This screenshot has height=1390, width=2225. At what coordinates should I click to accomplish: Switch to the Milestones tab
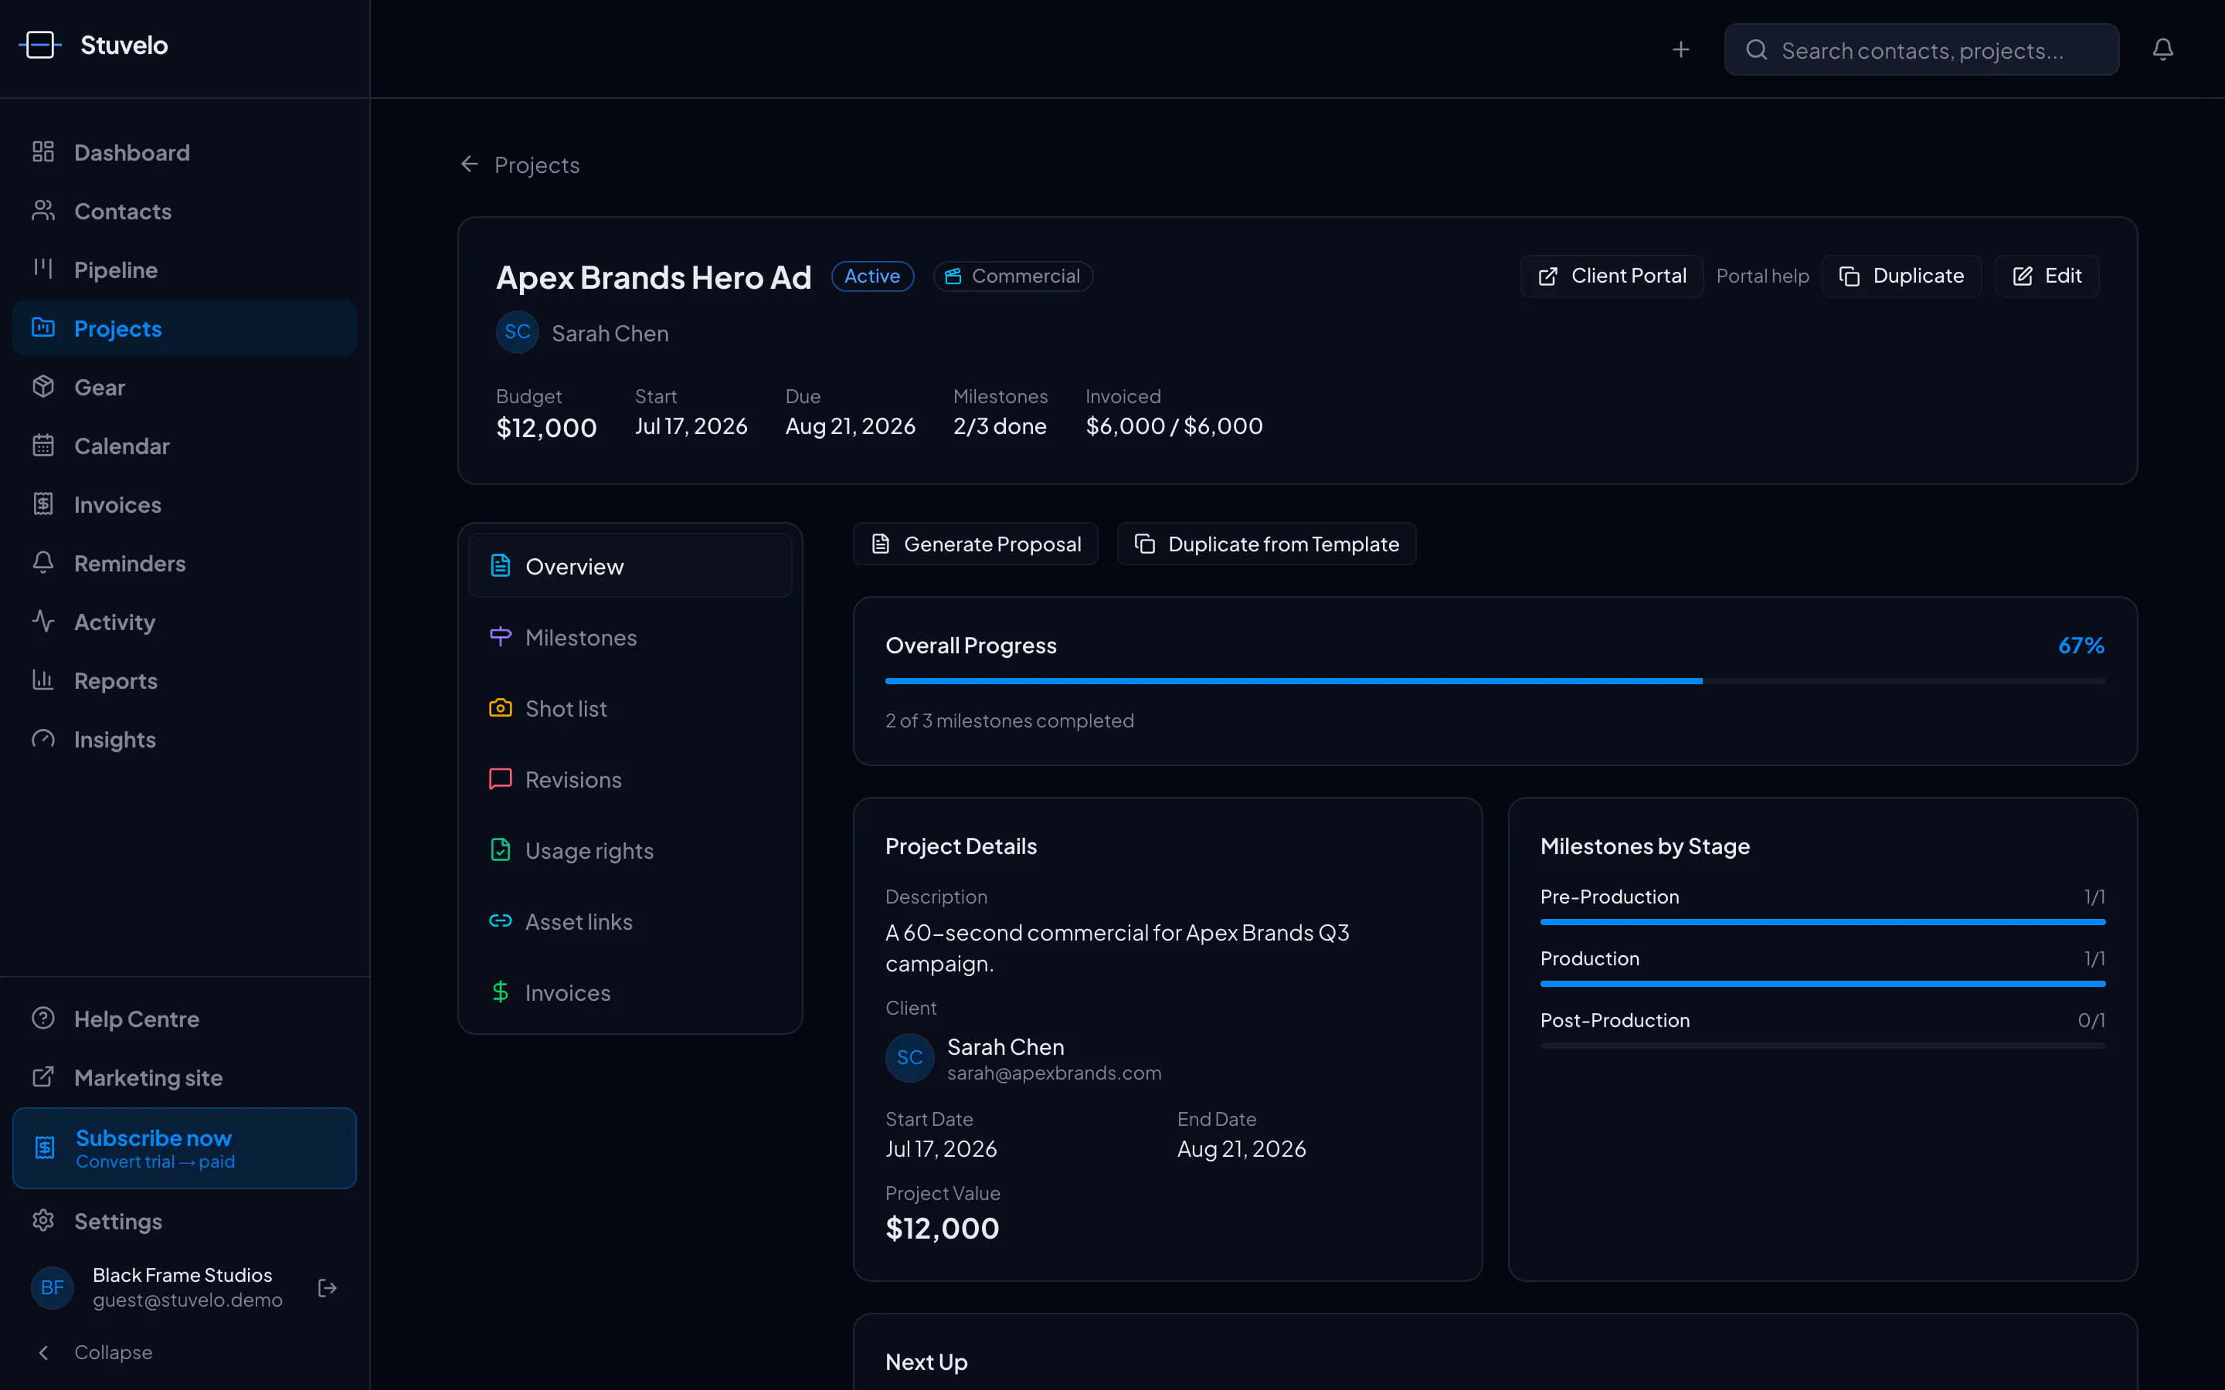[x=630, y=637]
